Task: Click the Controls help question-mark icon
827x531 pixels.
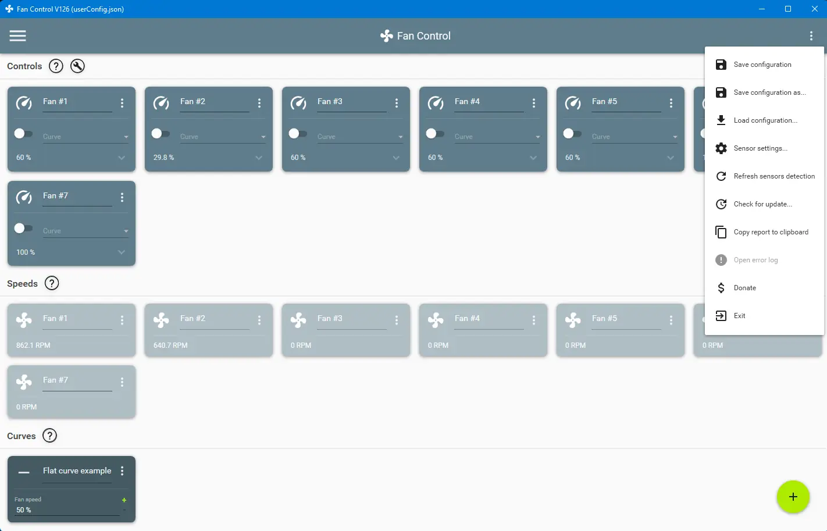Action: click(56, 66)
